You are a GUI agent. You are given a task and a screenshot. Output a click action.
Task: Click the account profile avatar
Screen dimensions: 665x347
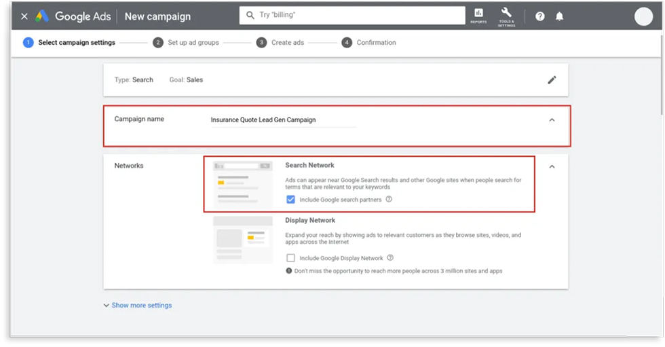(x=643, y=16)
